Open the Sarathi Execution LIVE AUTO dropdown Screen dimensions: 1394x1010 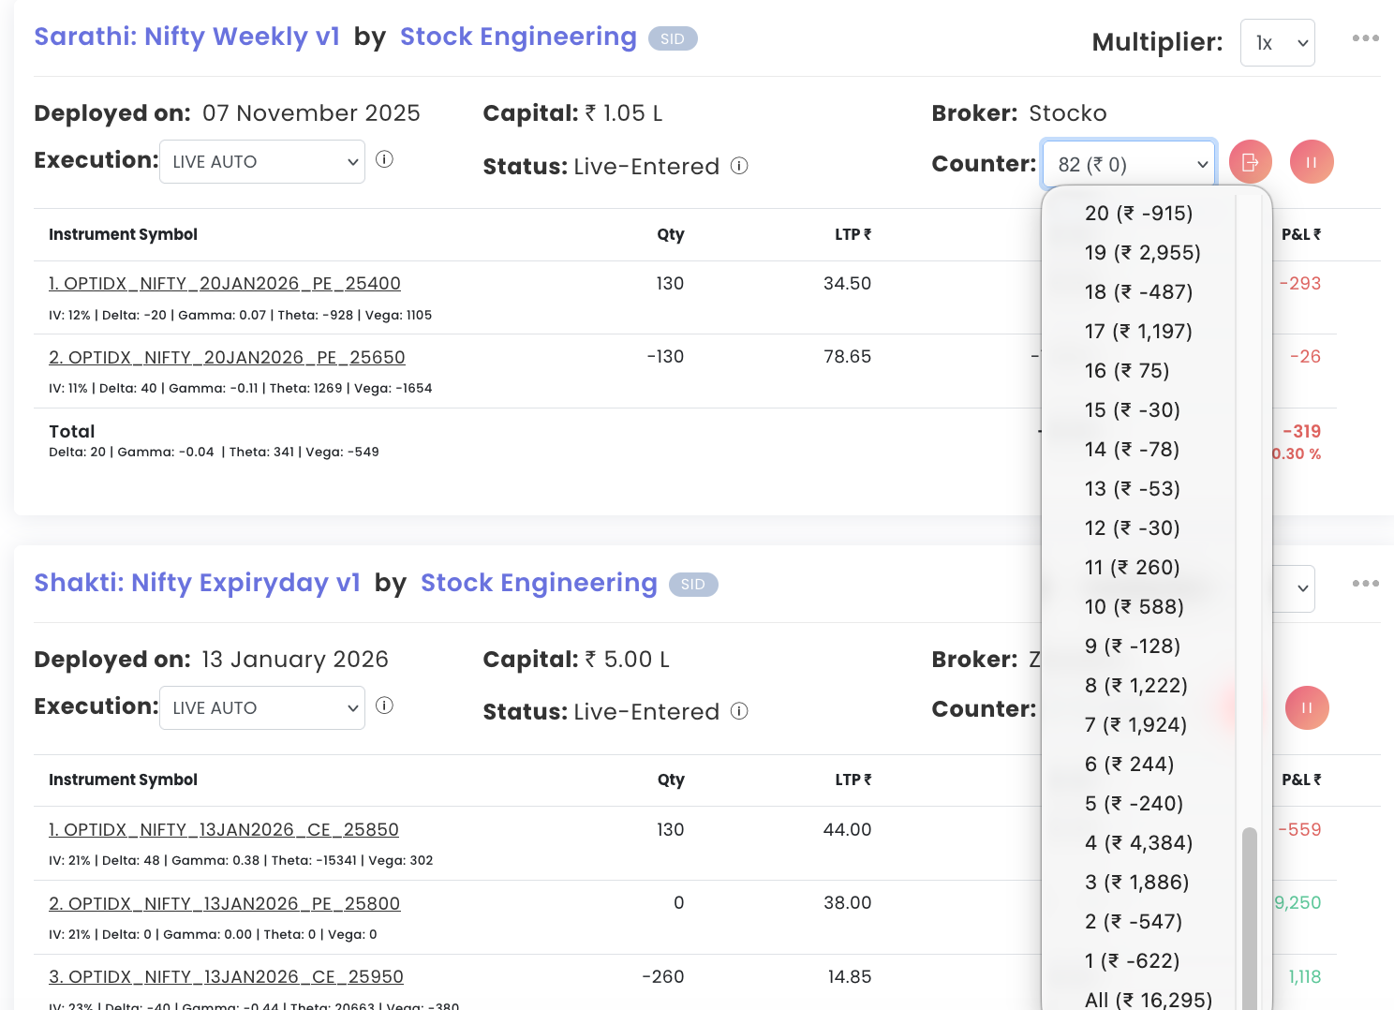262,162
